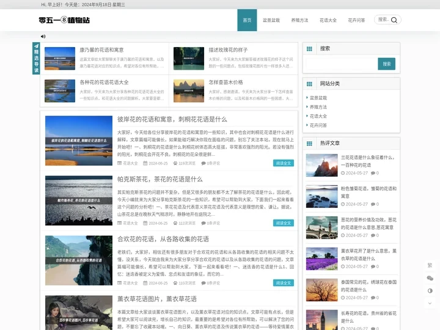Click the paper plane icon on 精选导读 tab
Screen dimensions: 440x330
coord(36,46)
